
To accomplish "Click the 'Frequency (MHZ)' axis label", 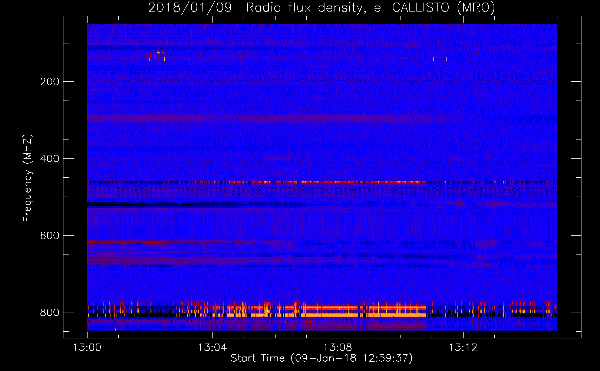I will [28, 178].
